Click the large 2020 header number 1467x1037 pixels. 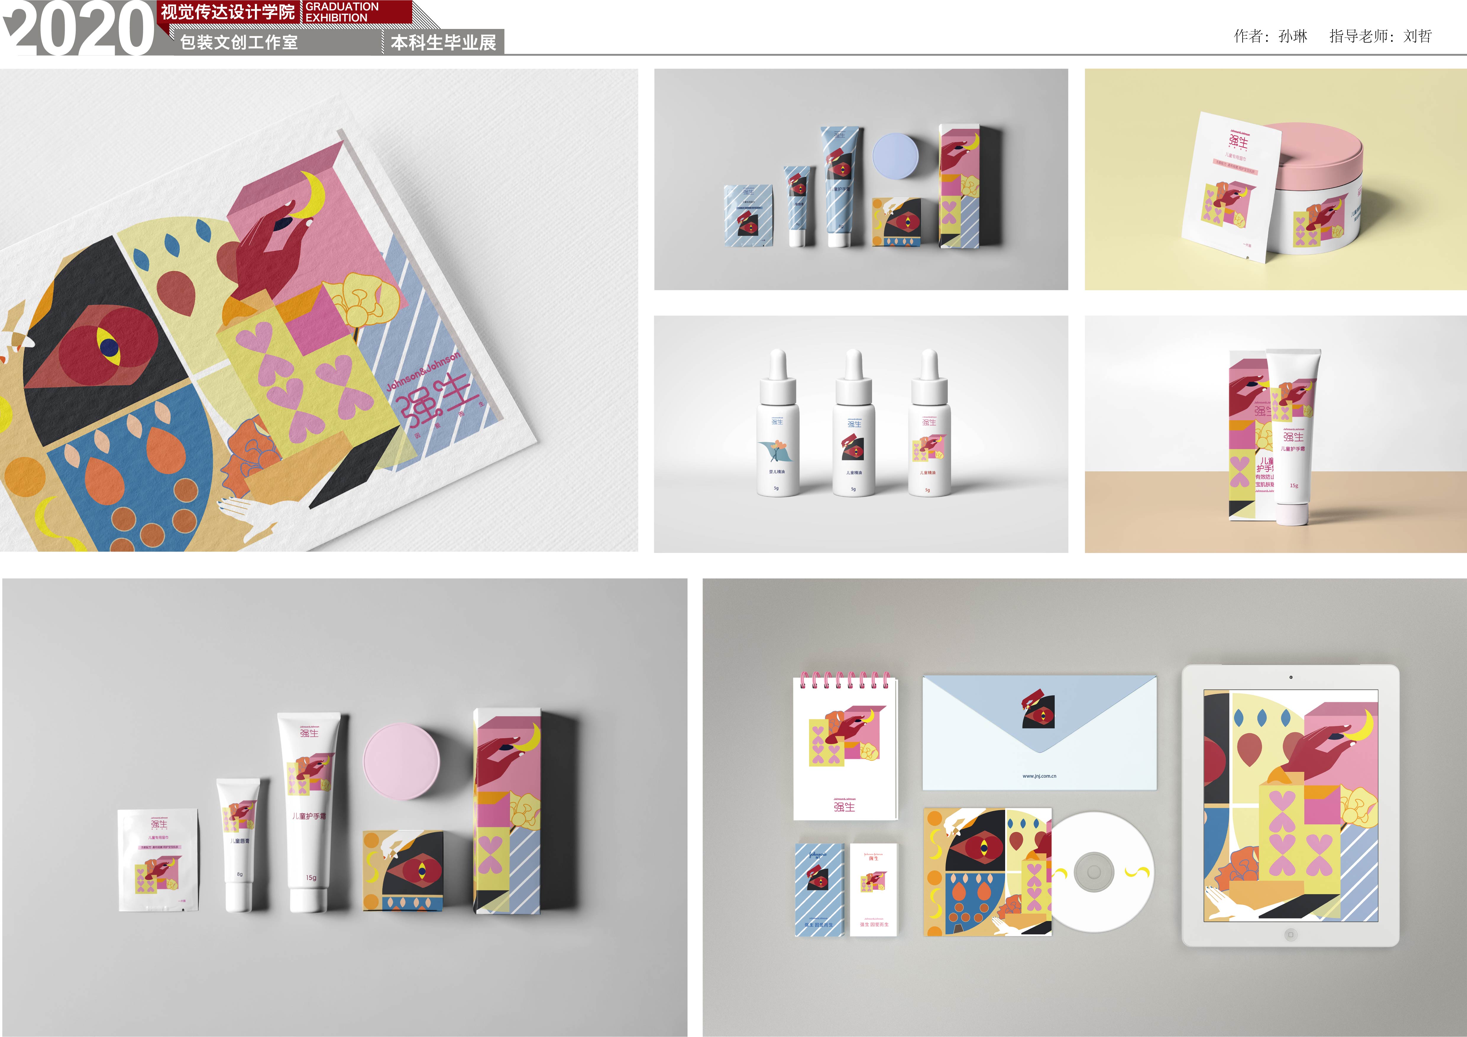pyautogui.click(x=80, y=29)
